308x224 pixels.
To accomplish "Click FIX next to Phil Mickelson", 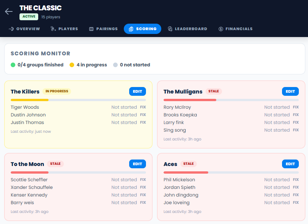I will pos(296,179).
